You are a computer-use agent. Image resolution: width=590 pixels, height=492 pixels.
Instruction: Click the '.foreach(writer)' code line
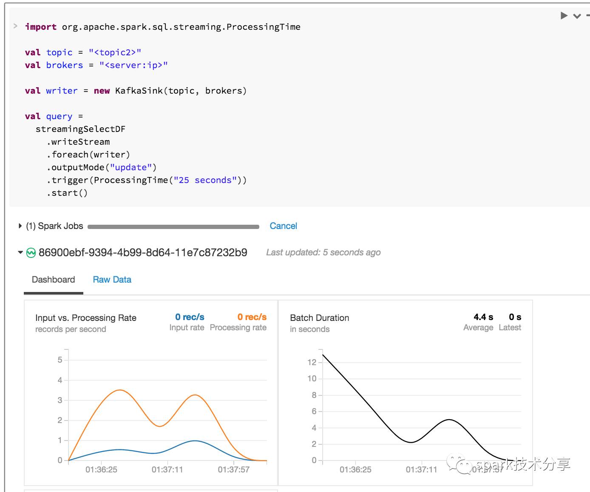(x=88, y=154)
